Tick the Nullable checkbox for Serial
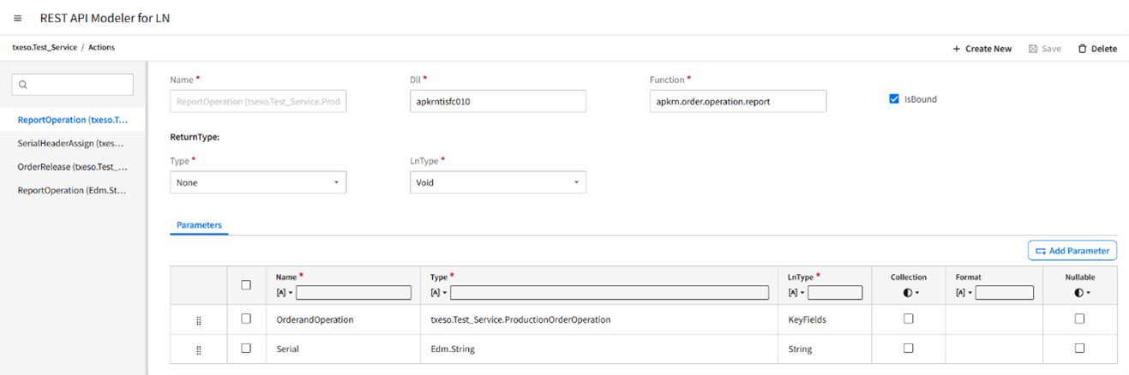The height and width of the screenshot is (375, 1129). point(1079,348)
